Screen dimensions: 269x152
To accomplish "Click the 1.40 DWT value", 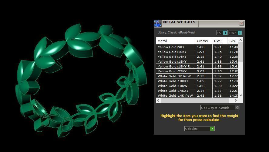I will click(218, 57).
